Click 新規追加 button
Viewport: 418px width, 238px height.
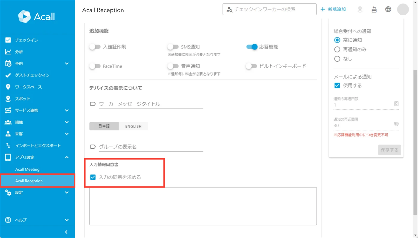(333, 9)
